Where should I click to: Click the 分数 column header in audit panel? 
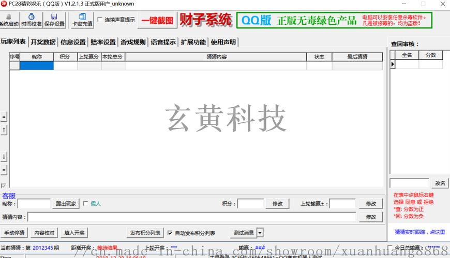tap(431, 55)
